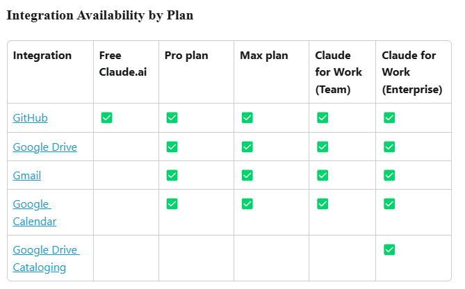465x289 pixels.
Task: Open the Google Calendar link
Action: (x=34, y=213)
